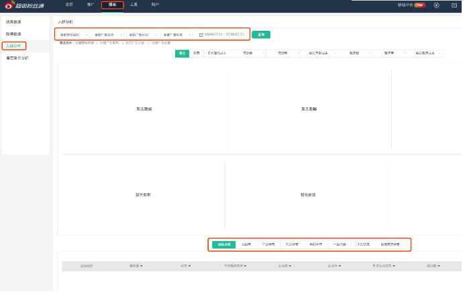Select 人群分析 in the left sidebar
465x294 pixels.
(x=13, y=46)
